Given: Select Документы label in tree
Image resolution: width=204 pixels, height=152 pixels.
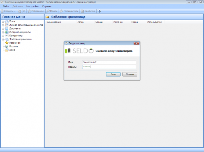Looking at the screenshot, I should tap(15, 29).
